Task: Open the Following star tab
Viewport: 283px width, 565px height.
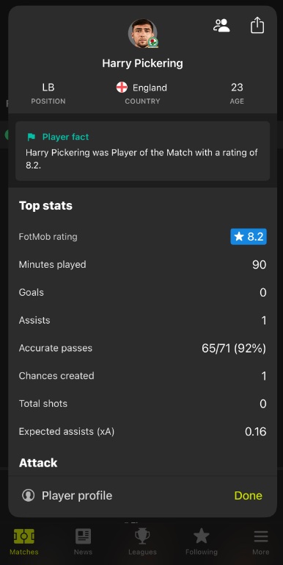Action: tap(202, 541)
